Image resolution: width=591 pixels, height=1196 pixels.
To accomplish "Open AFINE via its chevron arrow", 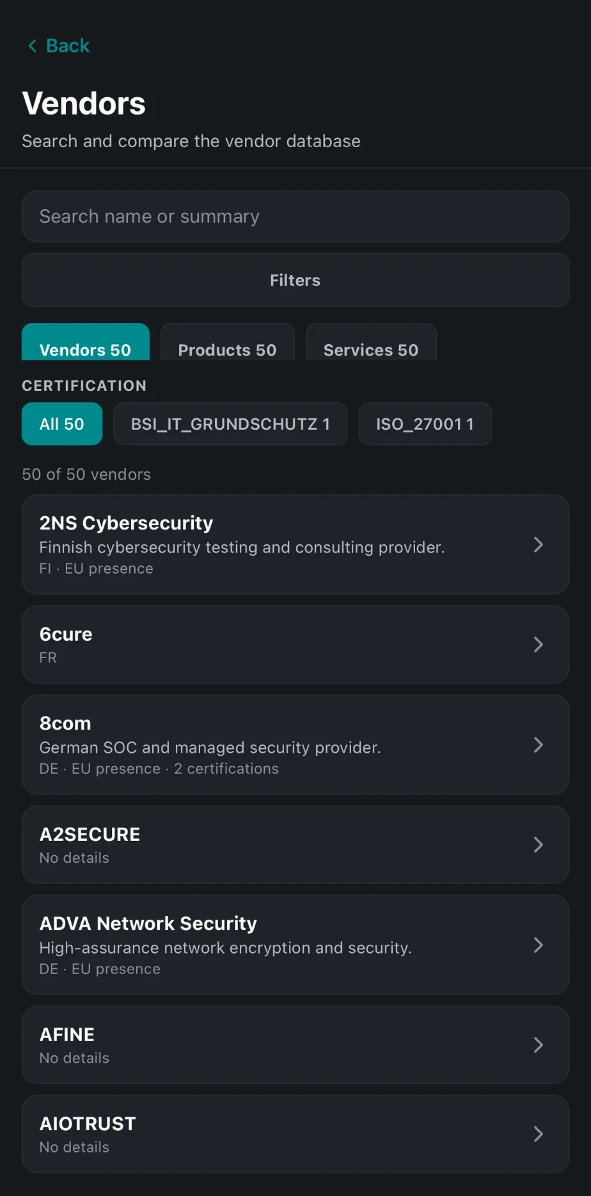I will tap(539, 1045).
